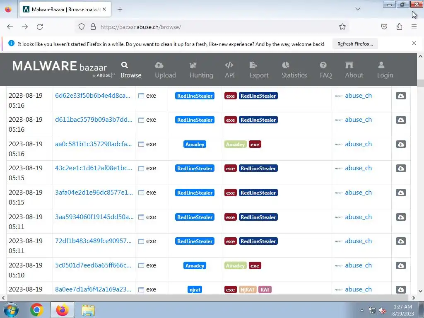The height and width of the screenshot is (318, 424).
Task: Open tracking protection shield info
Action: tap(82, 27)
